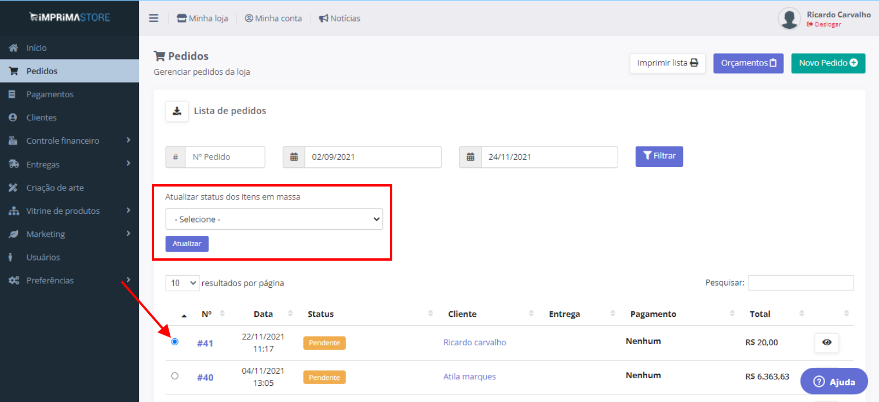
Task: Click the start date field 02/09/2021
Action: tap(373, 157)
